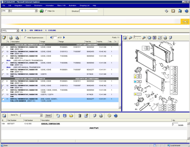Open the help icon in top toolbar
190x147 pixels.
(186, 11)
